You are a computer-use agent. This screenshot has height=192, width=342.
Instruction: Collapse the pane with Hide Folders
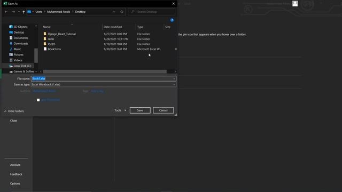[14, 111]
